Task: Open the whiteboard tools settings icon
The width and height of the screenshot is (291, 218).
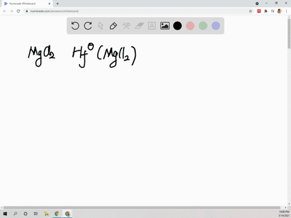Action: point(126,26)
